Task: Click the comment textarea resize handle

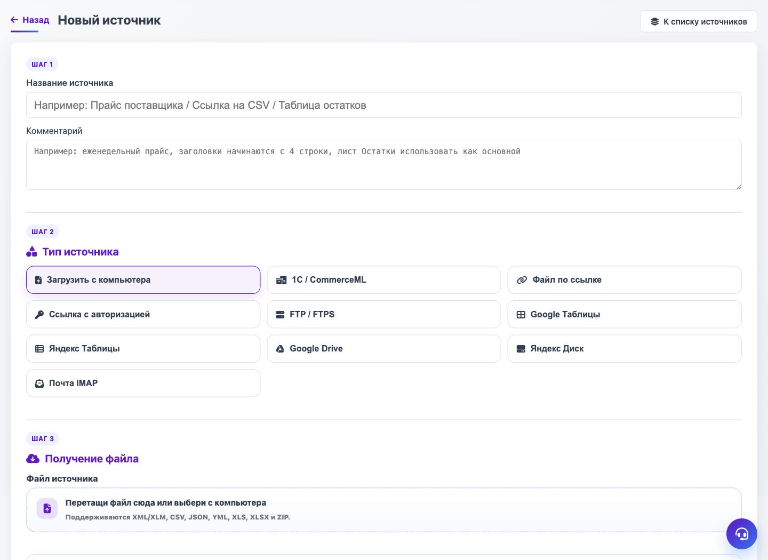Action: 738,186
